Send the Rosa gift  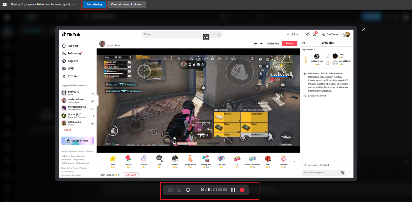(268, 161)
